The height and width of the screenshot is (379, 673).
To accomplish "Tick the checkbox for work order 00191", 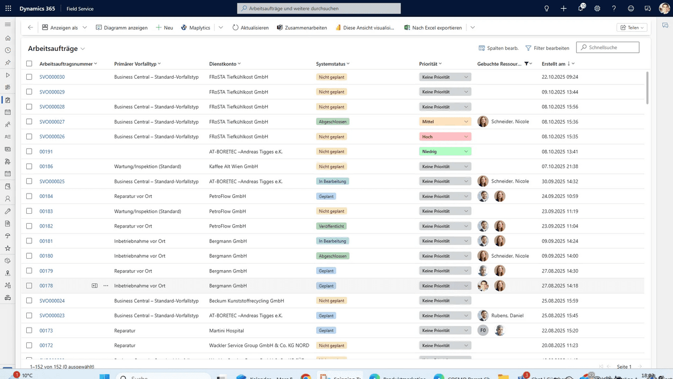I will coord(29,151).
